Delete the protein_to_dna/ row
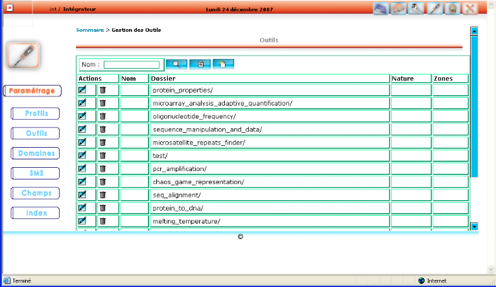 coord(102,208)
